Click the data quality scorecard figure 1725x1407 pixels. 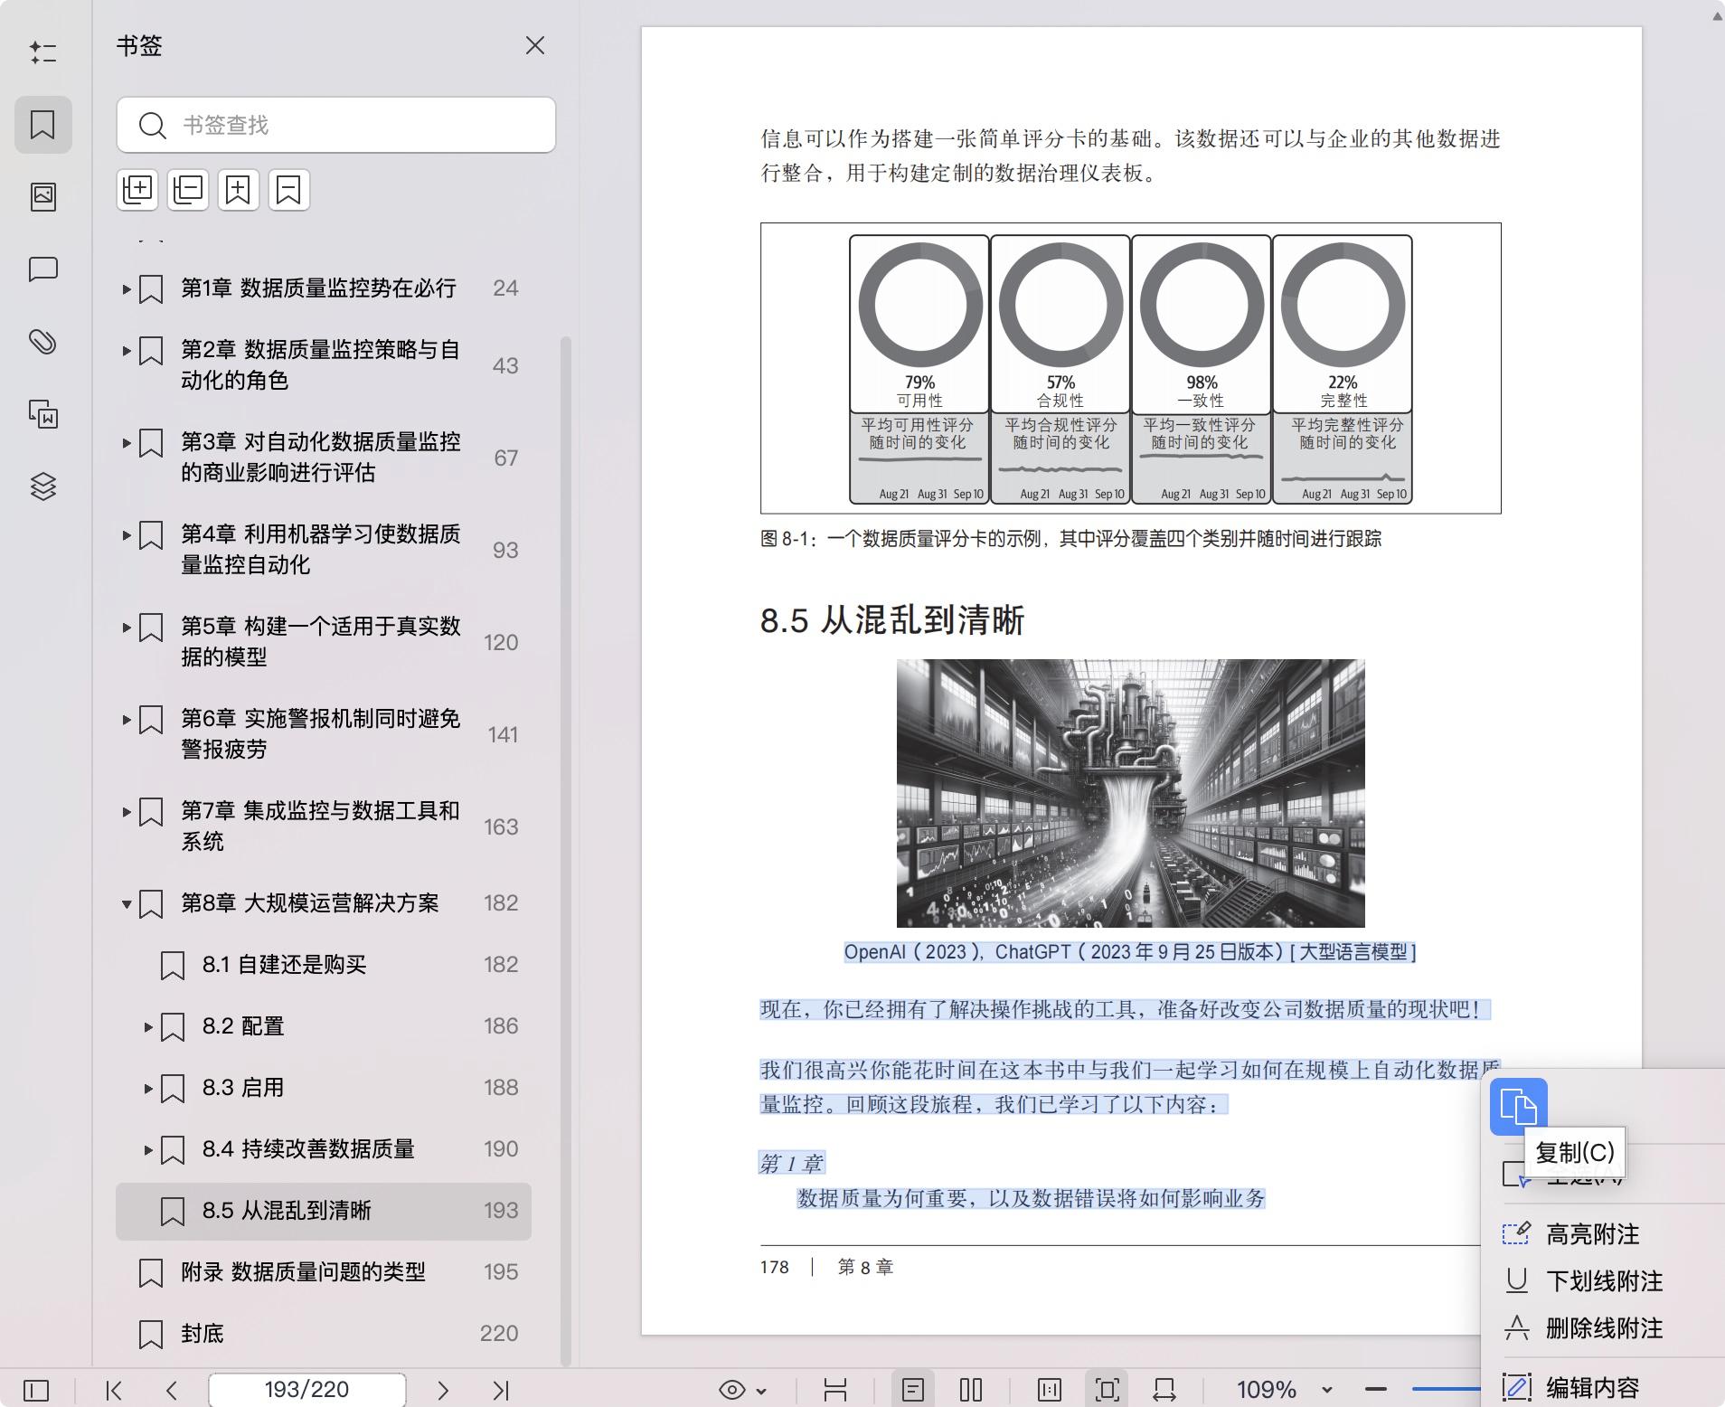(x=1130, y=368)
